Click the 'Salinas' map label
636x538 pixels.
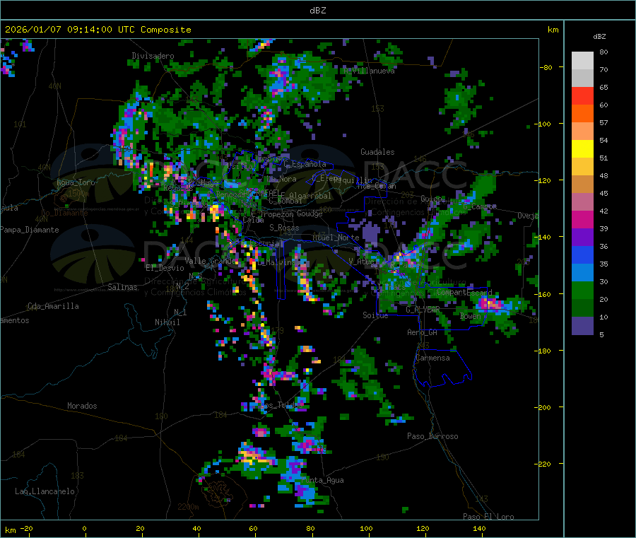click(x=122, y=287)
